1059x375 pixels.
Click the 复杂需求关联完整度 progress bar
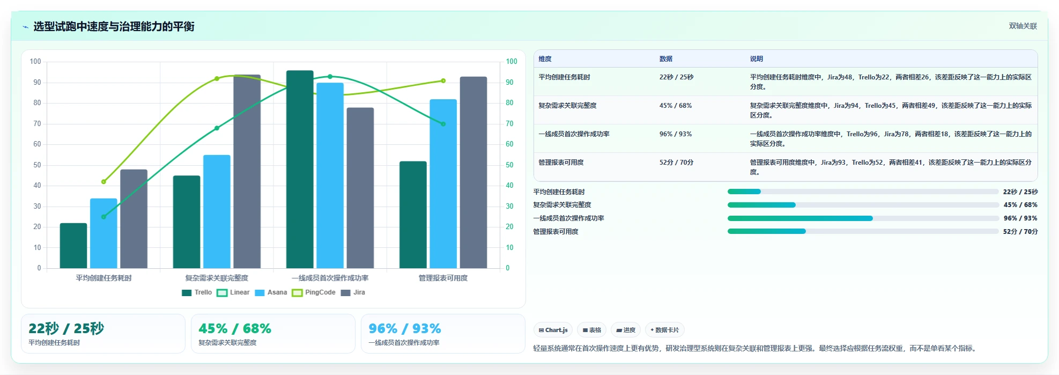(x=863, y=205)
